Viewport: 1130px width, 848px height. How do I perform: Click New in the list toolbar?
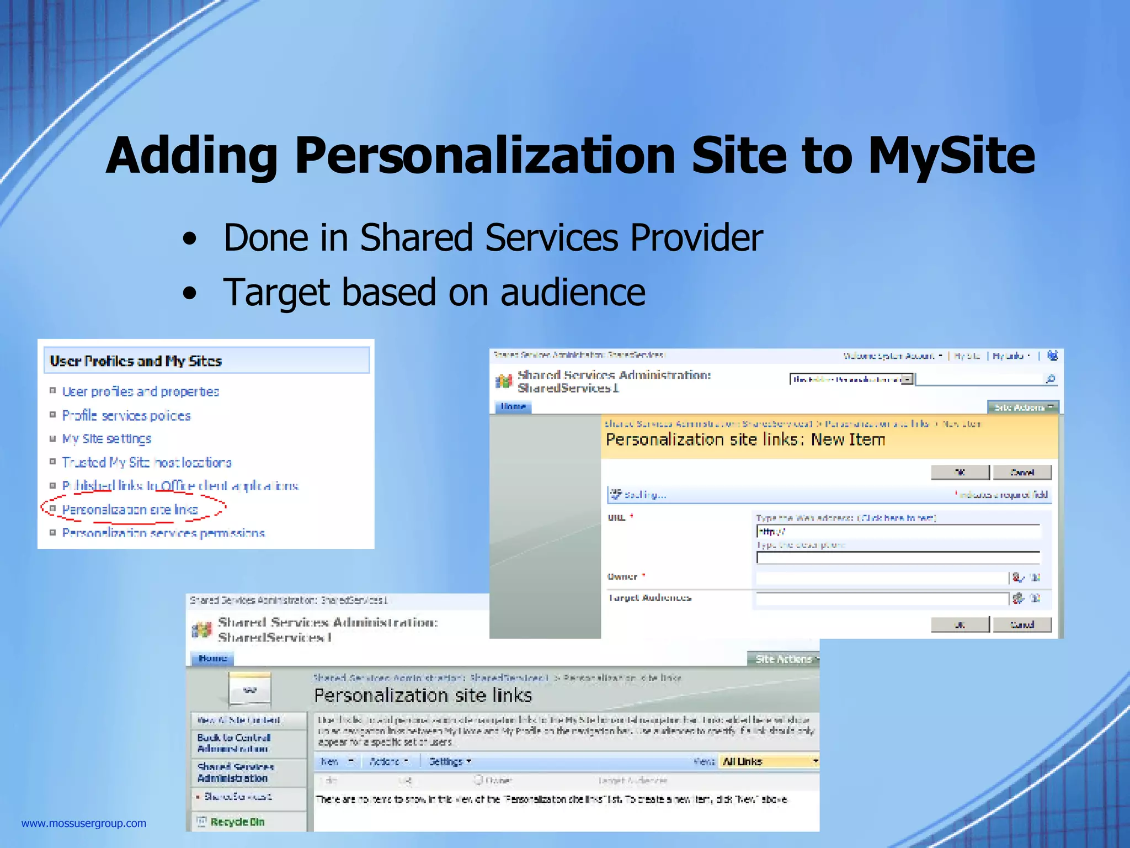click(x=330, y=762)
